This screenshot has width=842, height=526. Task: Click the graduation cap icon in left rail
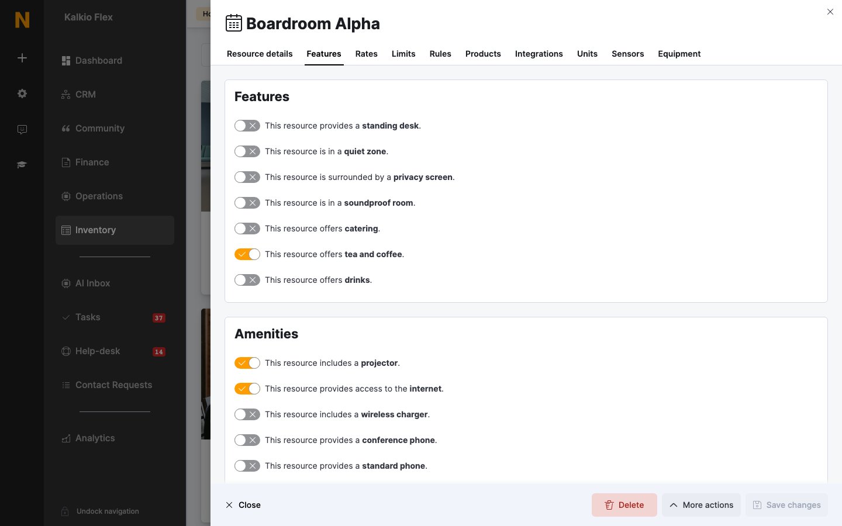click(x=22, y=165)
